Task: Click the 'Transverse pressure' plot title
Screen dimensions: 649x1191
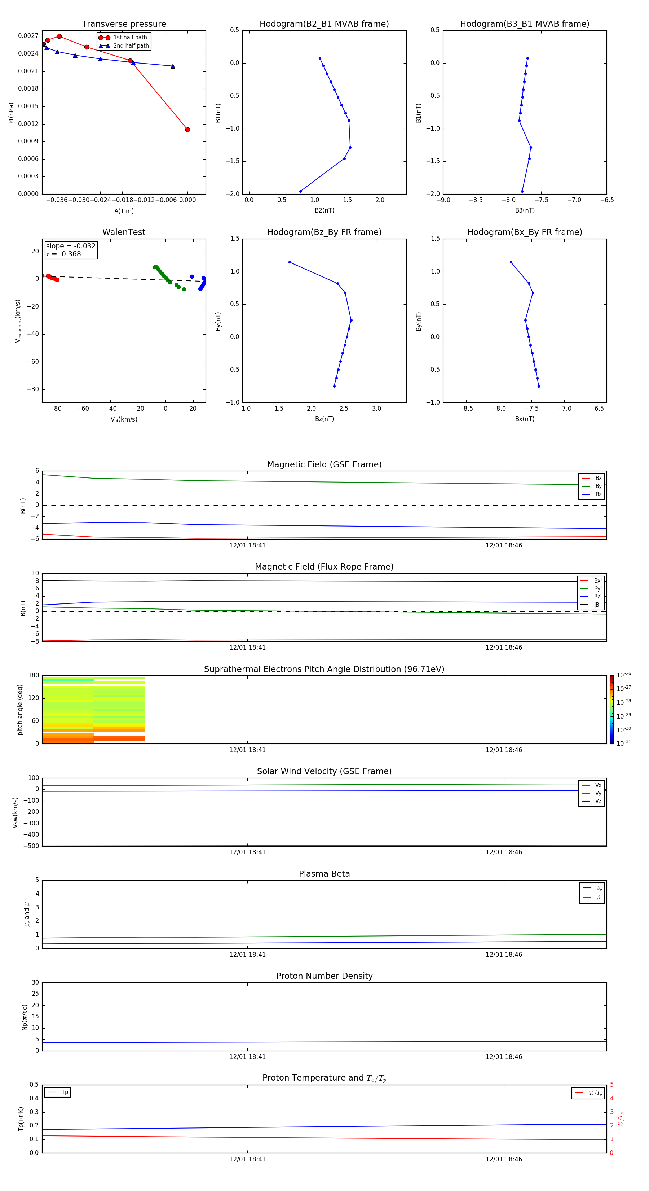Action: point(124,24)
